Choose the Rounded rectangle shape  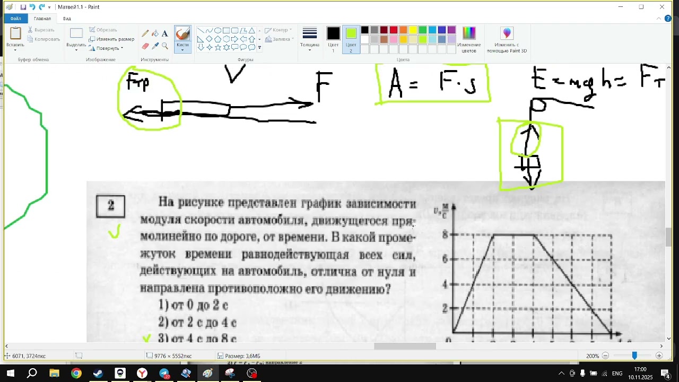click(x=234, y=31)
